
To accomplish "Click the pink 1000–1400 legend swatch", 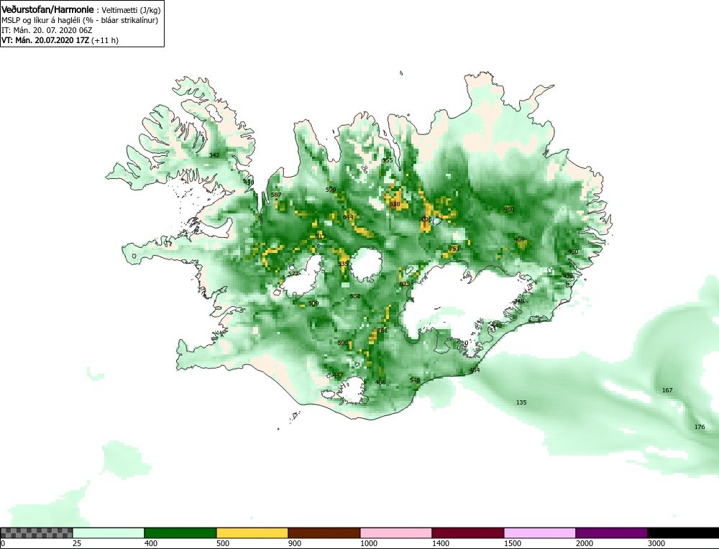I will tap(395, 532).
